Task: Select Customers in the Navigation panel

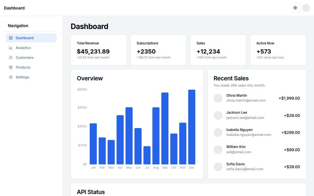Action: [x=25, y=57]
